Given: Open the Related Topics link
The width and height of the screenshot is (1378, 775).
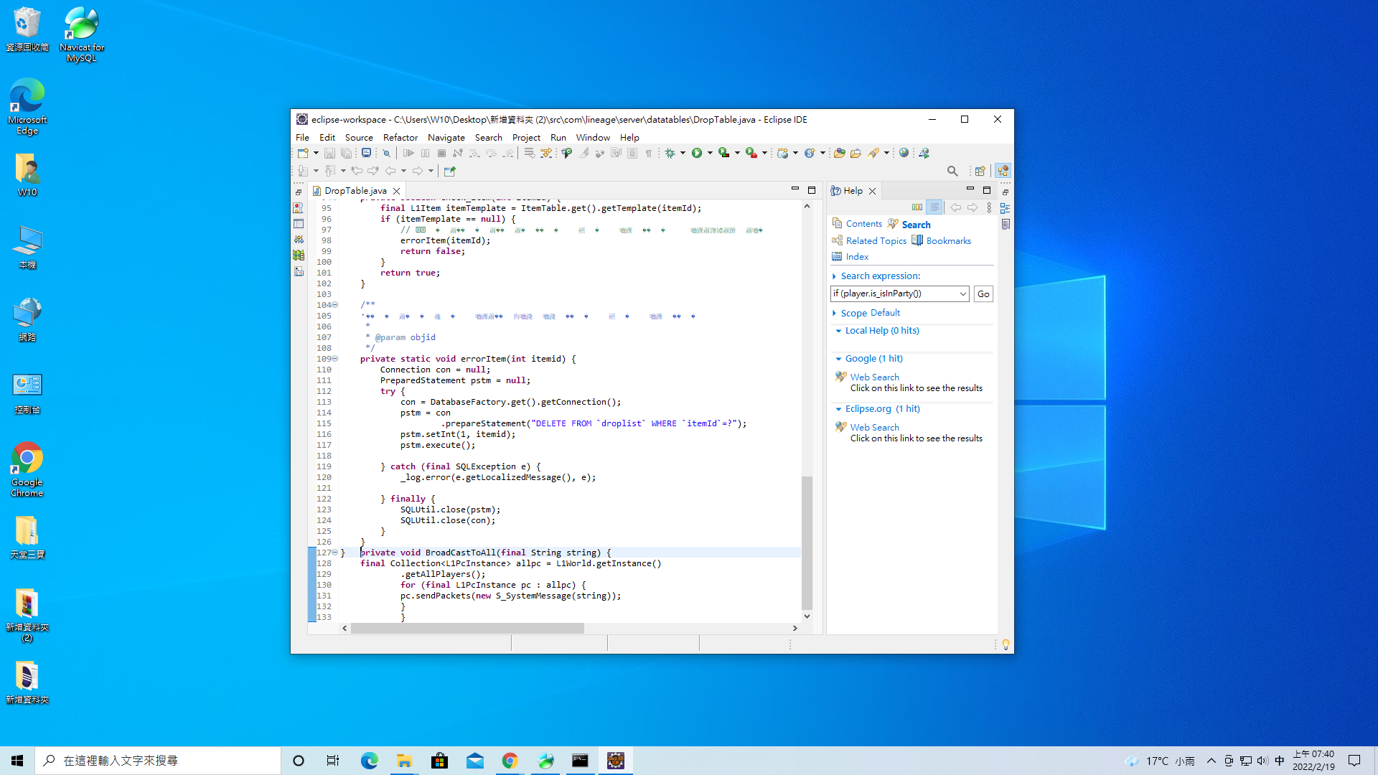Looking at the screenshot, I should click(x=876, y=241).
